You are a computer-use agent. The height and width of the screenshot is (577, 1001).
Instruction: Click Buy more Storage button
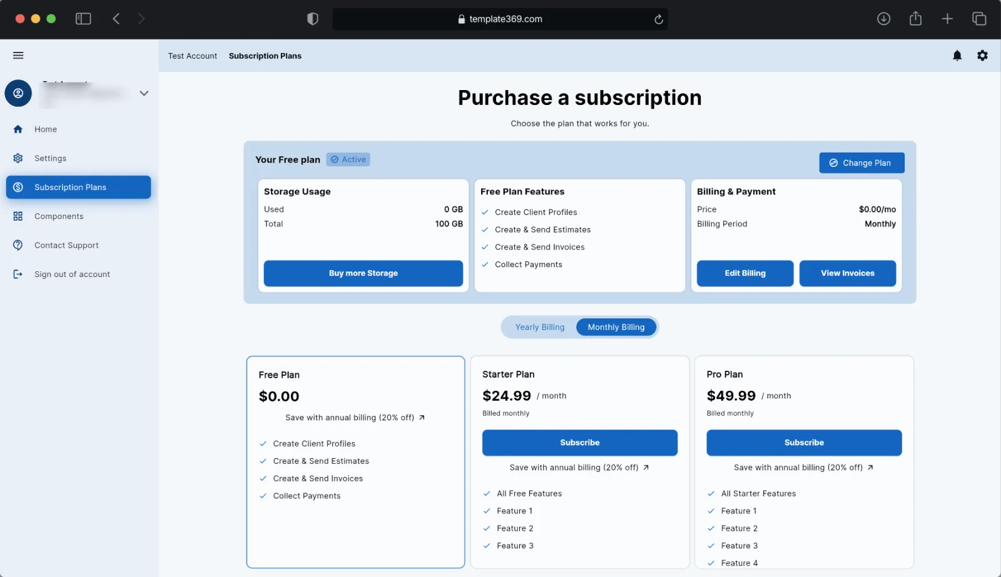[363, 273]
